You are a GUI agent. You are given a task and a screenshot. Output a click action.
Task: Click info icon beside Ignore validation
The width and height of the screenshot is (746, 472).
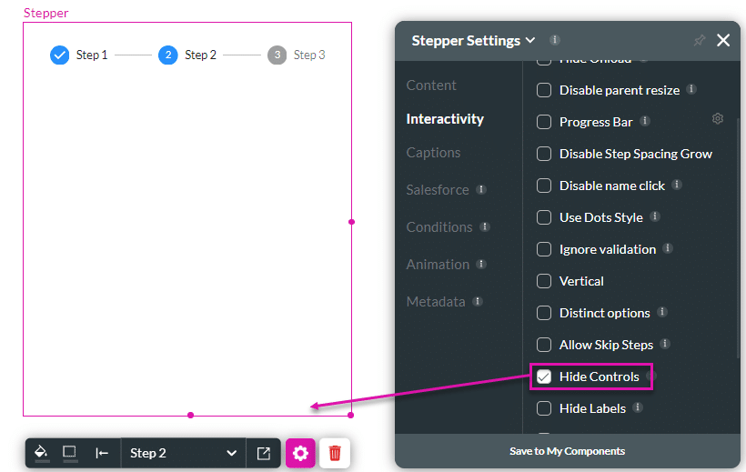(x=668, y=248)
